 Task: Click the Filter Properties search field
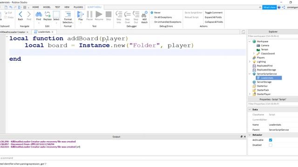273,104
